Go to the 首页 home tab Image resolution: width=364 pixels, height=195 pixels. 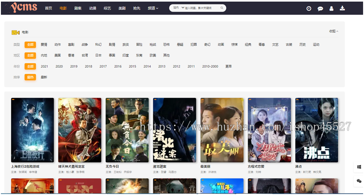48,8
